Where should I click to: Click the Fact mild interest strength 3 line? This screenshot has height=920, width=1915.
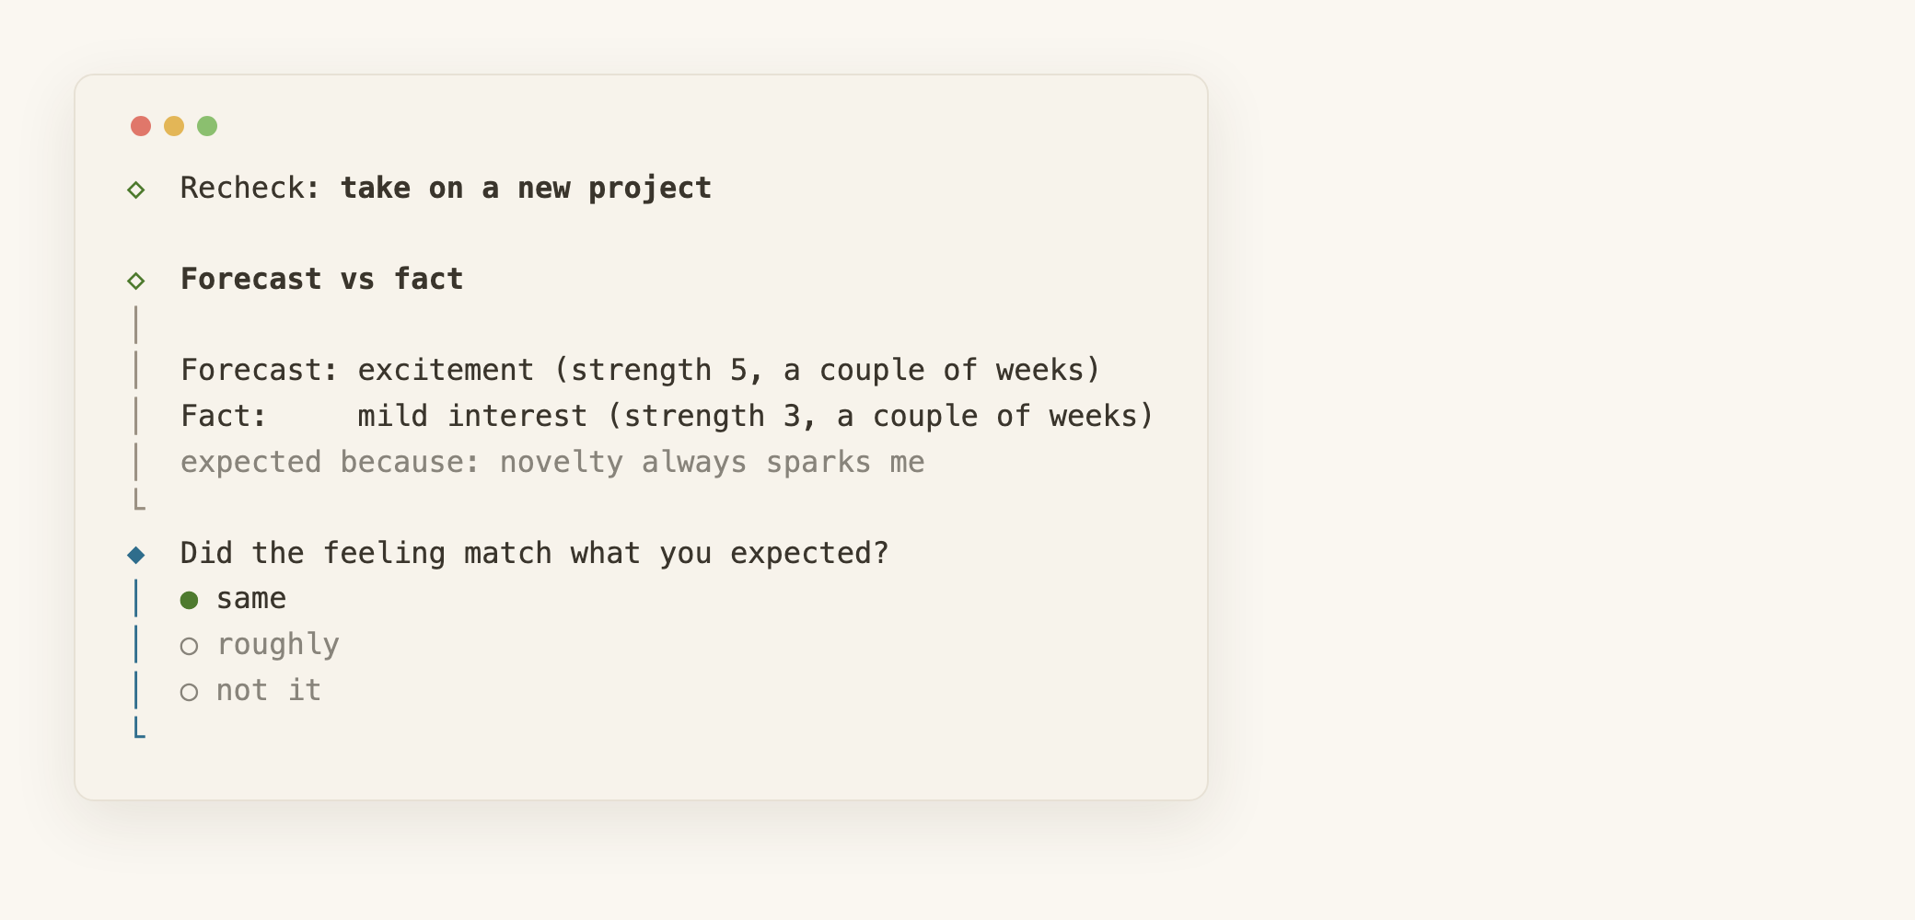(x=667, y=416)
